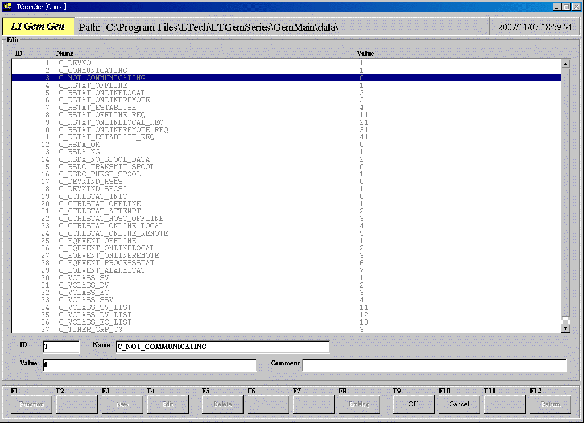Screen dimensions: 584x423
Task: Select the C_DEVNO1 row
Action: click(x=77, y=63)
